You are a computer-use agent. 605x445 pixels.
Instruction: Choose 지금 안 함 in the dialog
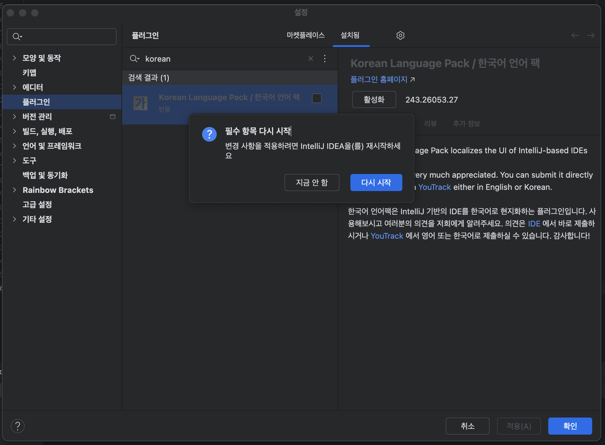[312, 183]
